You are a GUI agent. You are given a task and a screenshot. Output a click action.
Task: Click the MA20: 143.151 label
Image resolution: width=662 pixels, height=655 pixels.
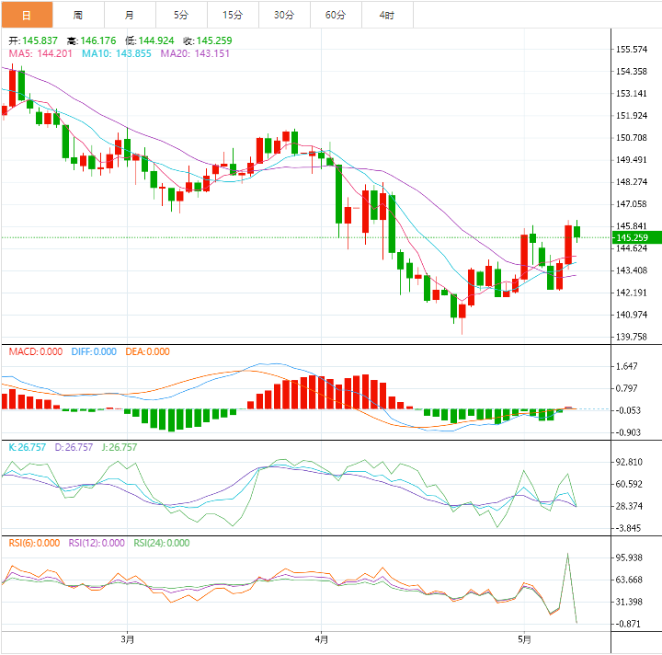coord(195,53)
